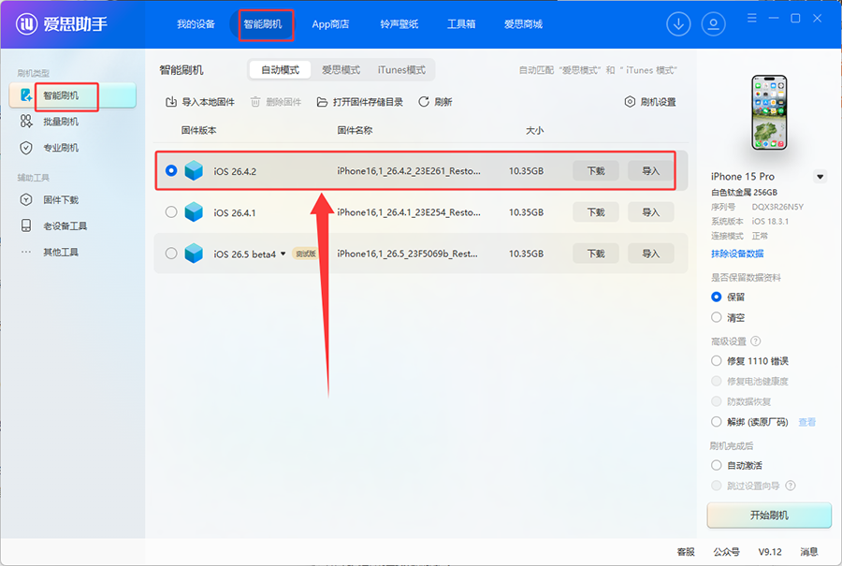Image resolution: width=842 pixels, height=566 pixels.
Task: Choose 保留 to keep user data
Action: (x=716, y=297)
